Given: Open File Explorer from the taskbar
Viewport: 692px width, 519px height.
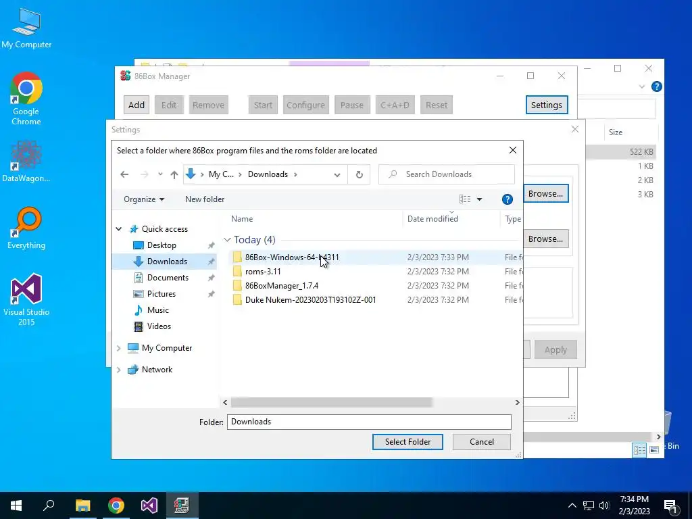Looking at the screenshot, I should [82, 505].
